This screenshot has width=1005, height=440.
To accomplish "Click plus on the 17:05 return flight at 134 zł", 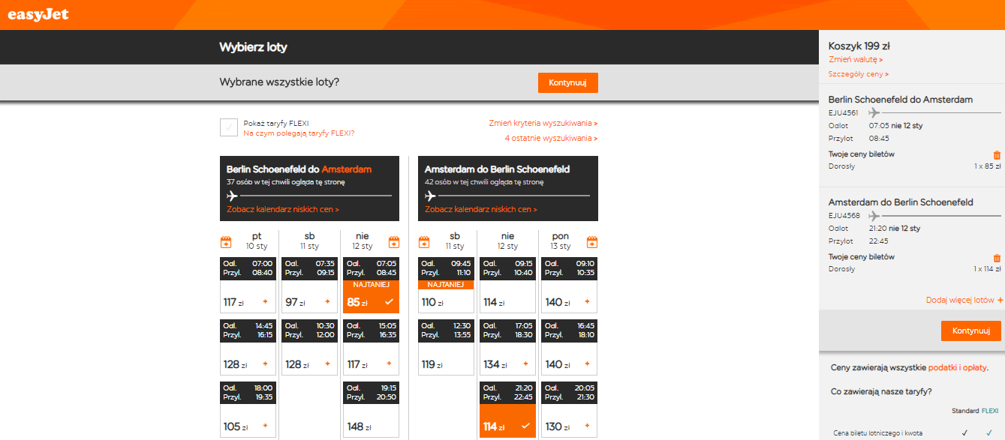I will [x=525, y=364].
